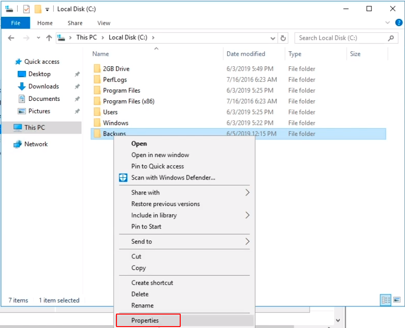Viewport: 405px width, 328px height.
Task: Choose Rename from the context menu
Action: [x=185, y=305]
